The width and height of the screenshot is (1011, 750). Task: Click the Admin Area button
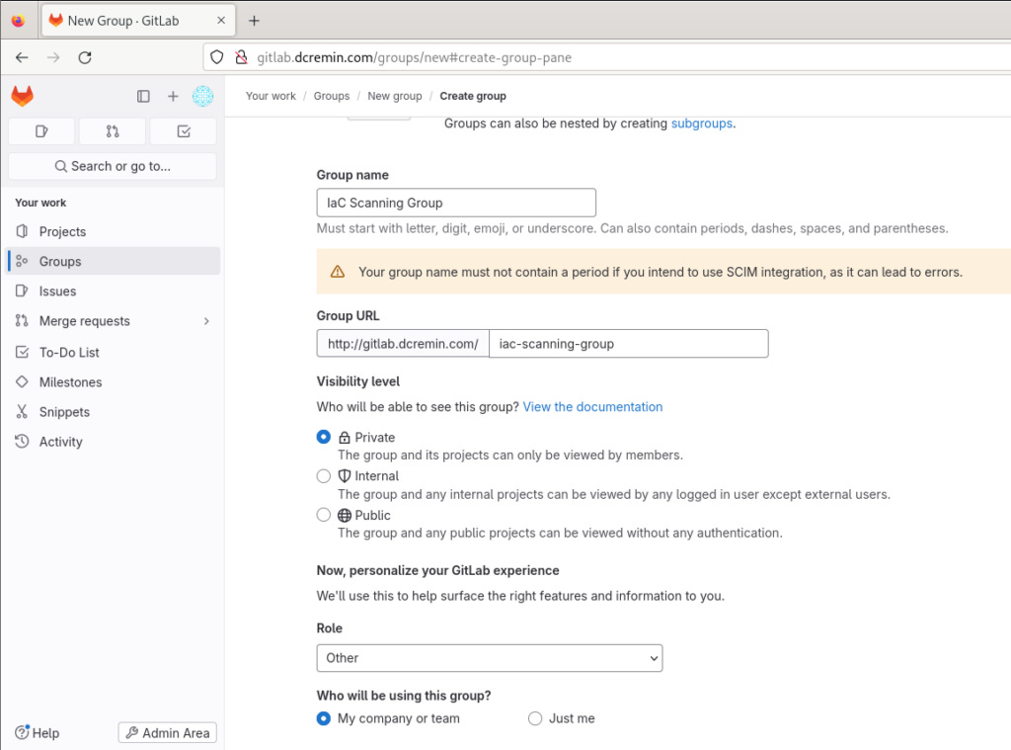click(168, 732)
